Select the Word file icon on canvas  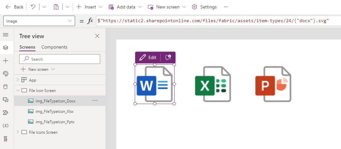[155, 84]
